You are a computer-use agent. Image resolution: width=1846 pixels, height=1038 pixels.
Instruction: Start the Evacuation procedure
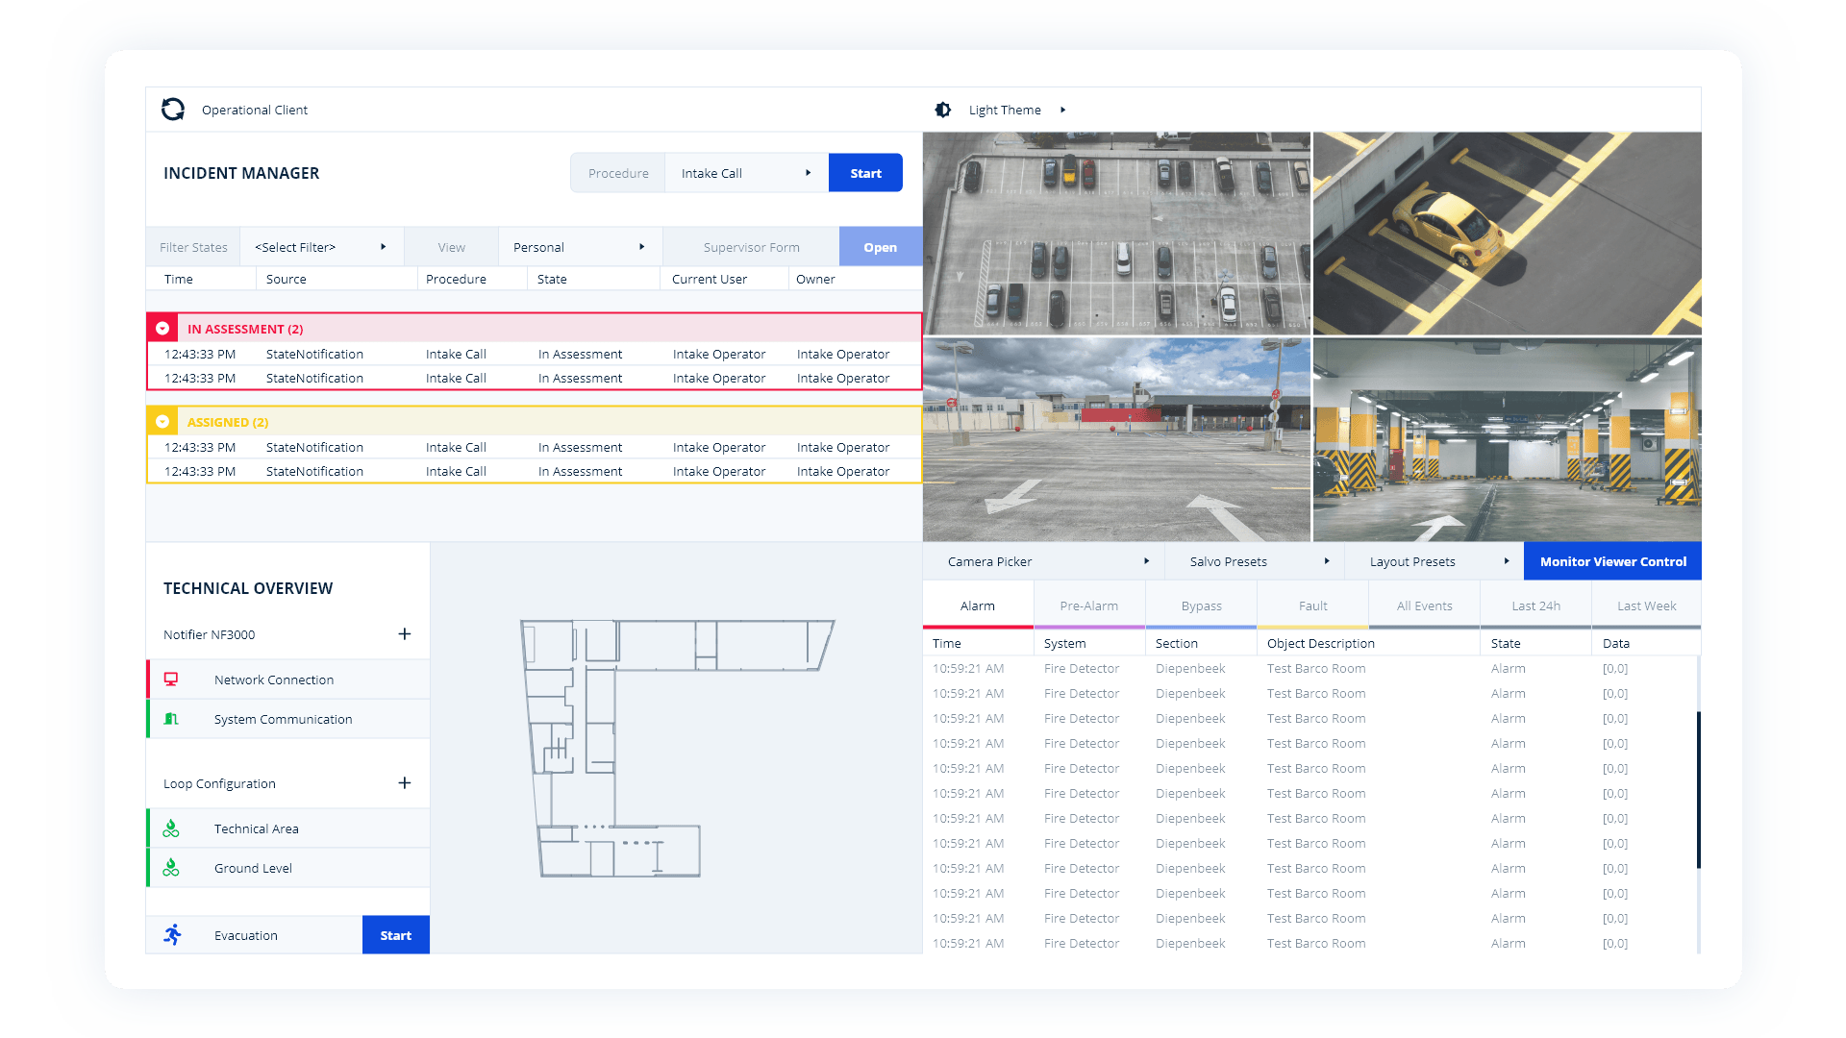[395, 935]
